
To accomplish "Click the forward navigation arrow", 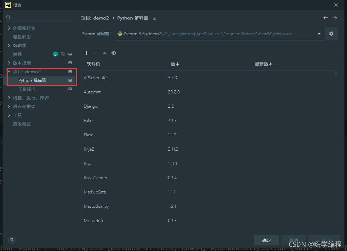I will (x=335, y=18).
